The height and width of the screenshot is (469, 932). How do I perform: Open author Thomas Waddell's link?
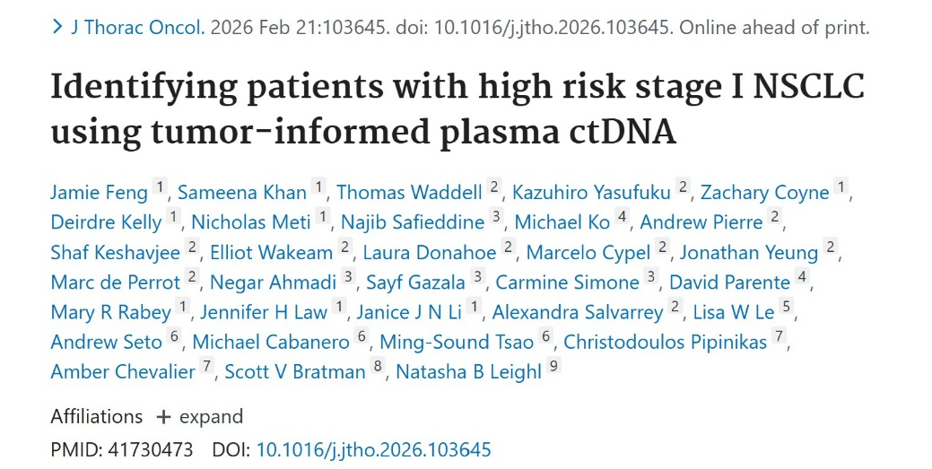tap(409, 192)
